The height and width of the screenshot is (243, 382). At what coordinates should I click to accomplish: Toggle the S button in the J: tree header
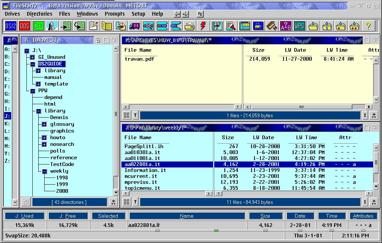pos(98,40)
